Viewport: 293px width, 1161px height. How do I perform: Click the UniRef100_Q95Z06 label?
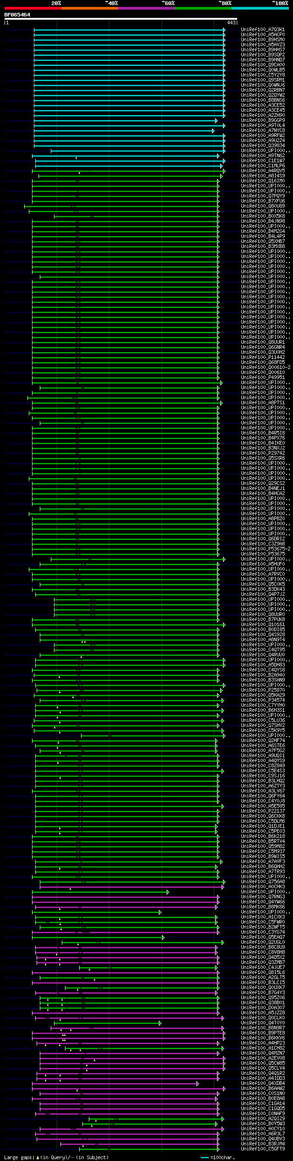point(263,998)
